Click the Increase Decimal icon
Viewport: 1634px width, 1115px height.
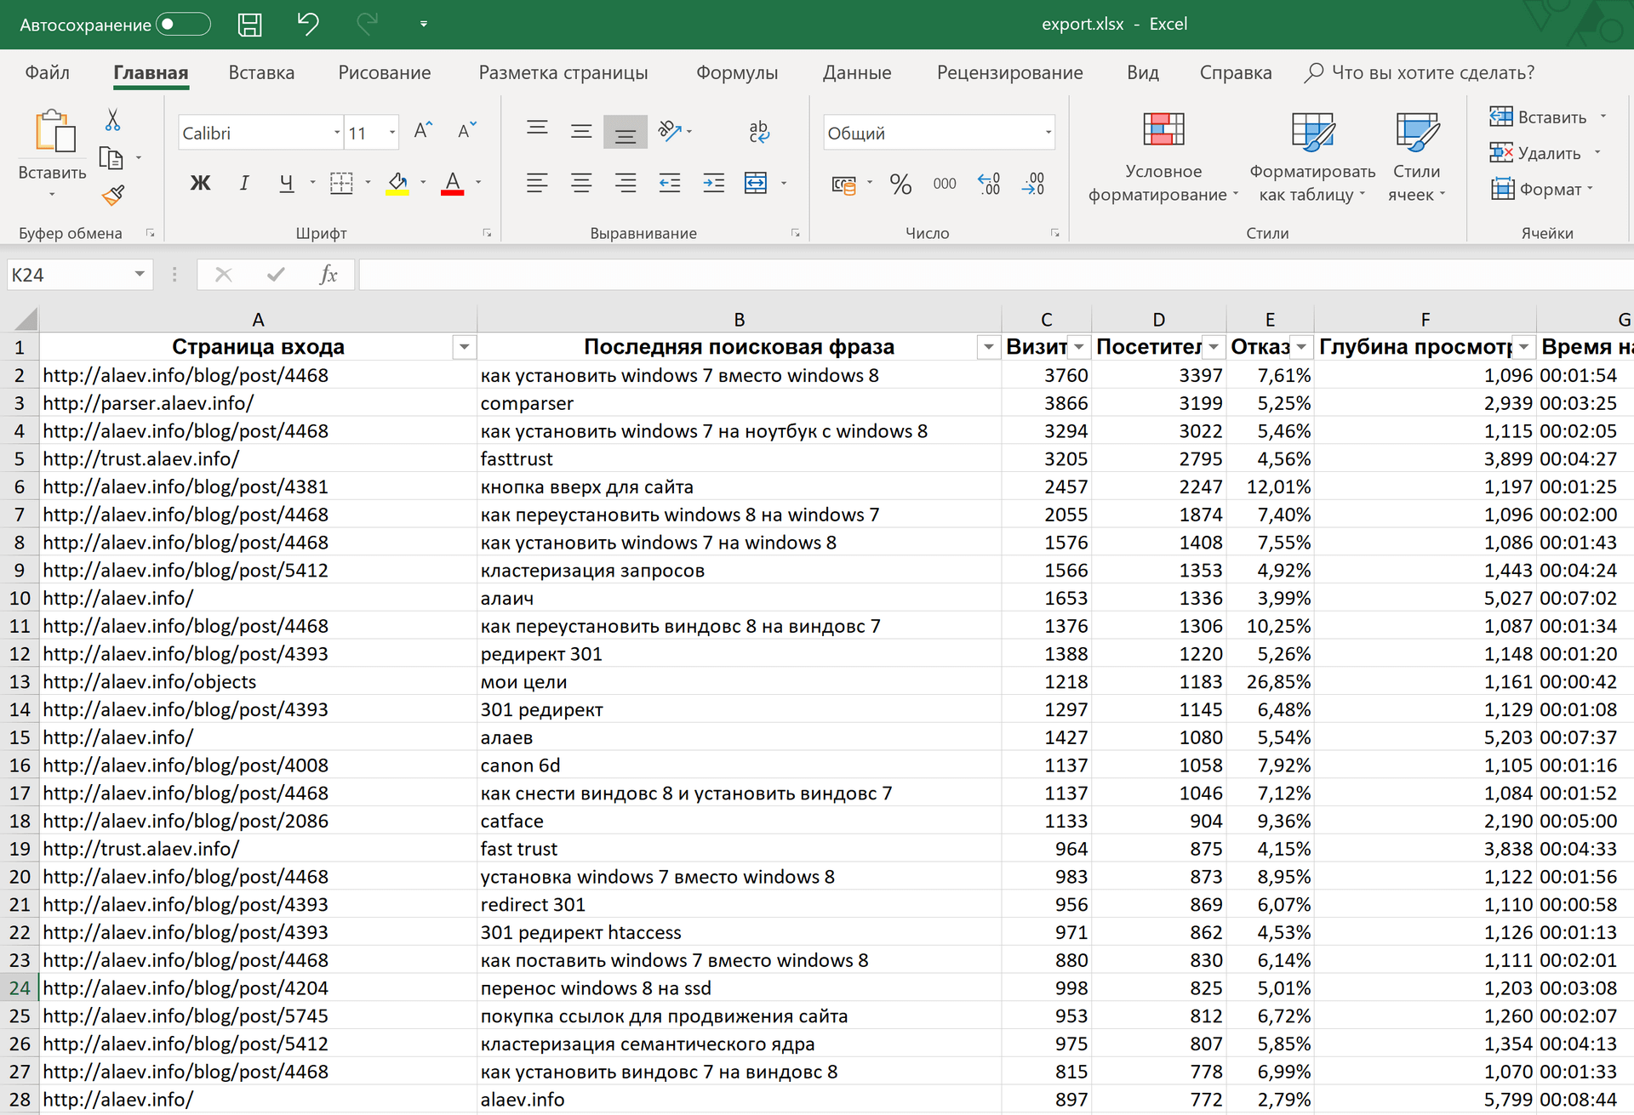[989, 184]
